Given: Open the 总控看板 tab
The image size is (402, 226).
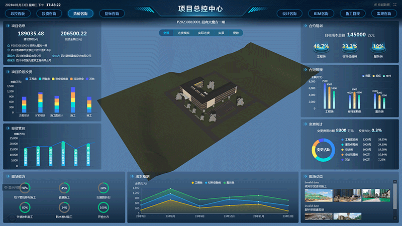Looking at the screenshot, I should point(18,14).
